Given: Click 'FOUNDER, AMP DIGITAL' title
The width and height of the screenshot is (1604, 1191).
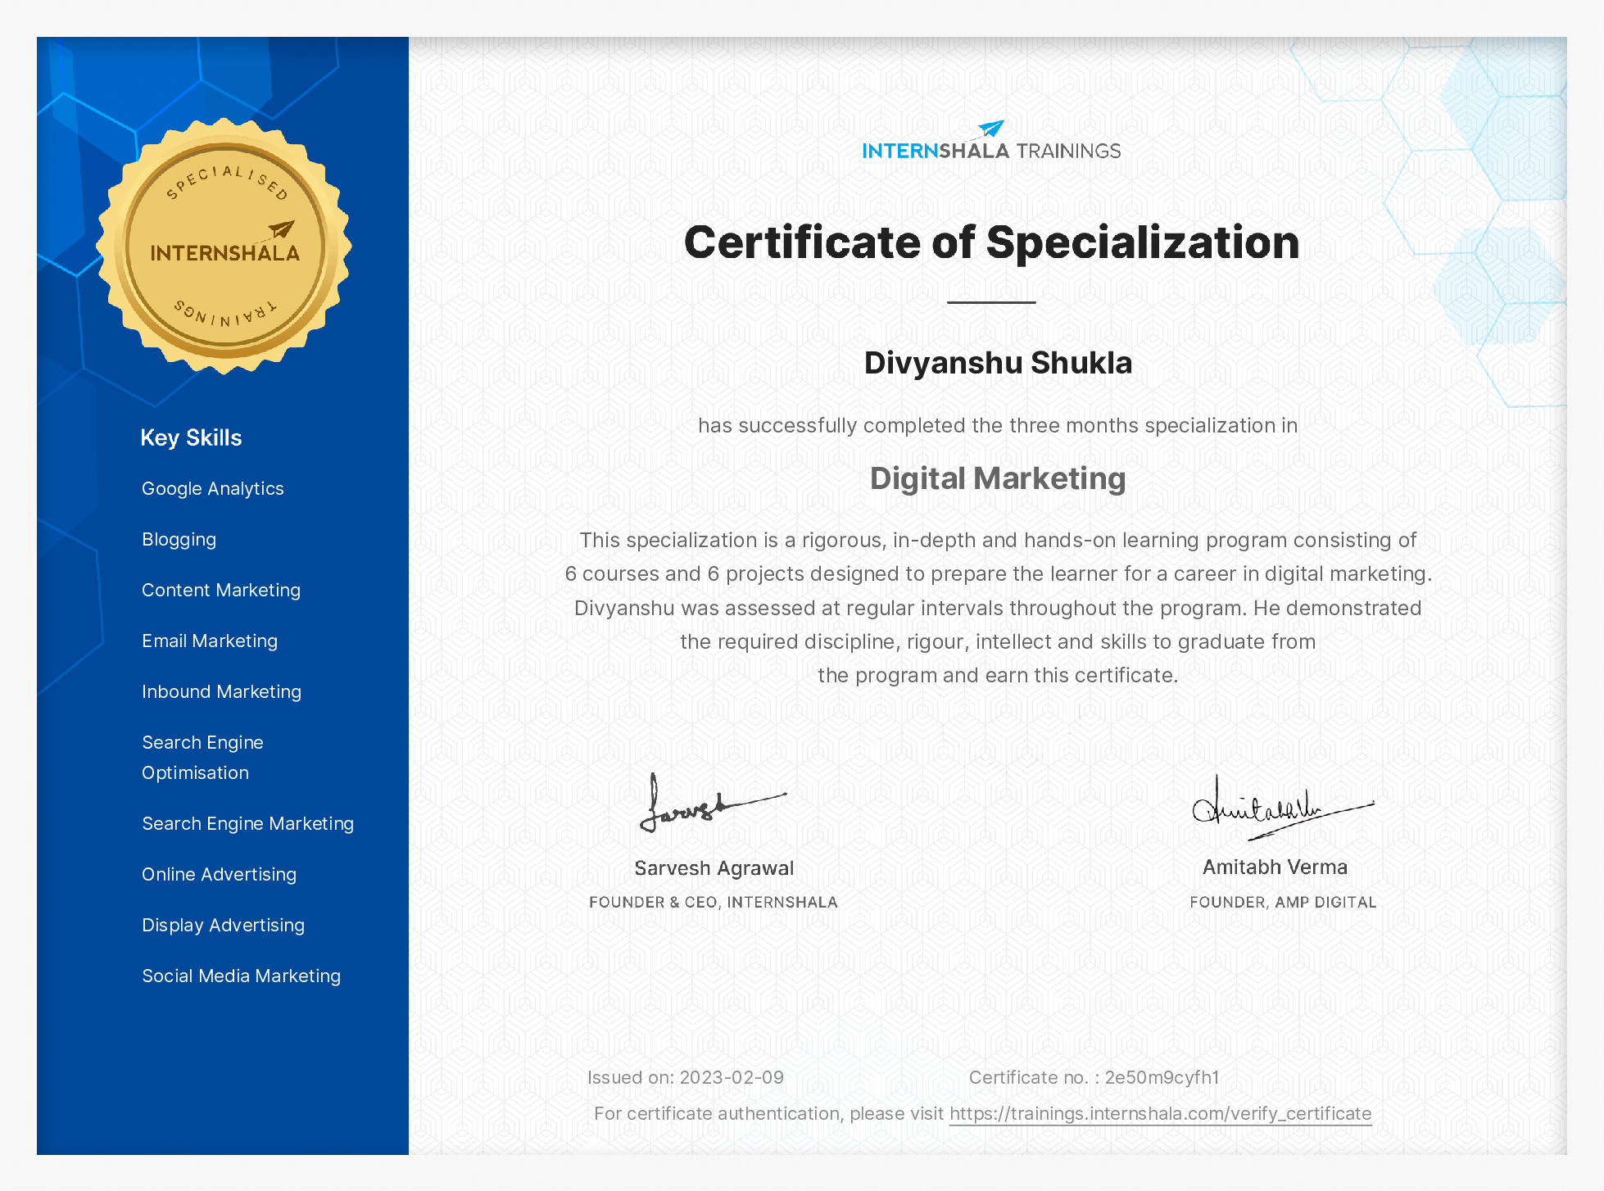Looking at the screenshot, I should pos(1283,902).
